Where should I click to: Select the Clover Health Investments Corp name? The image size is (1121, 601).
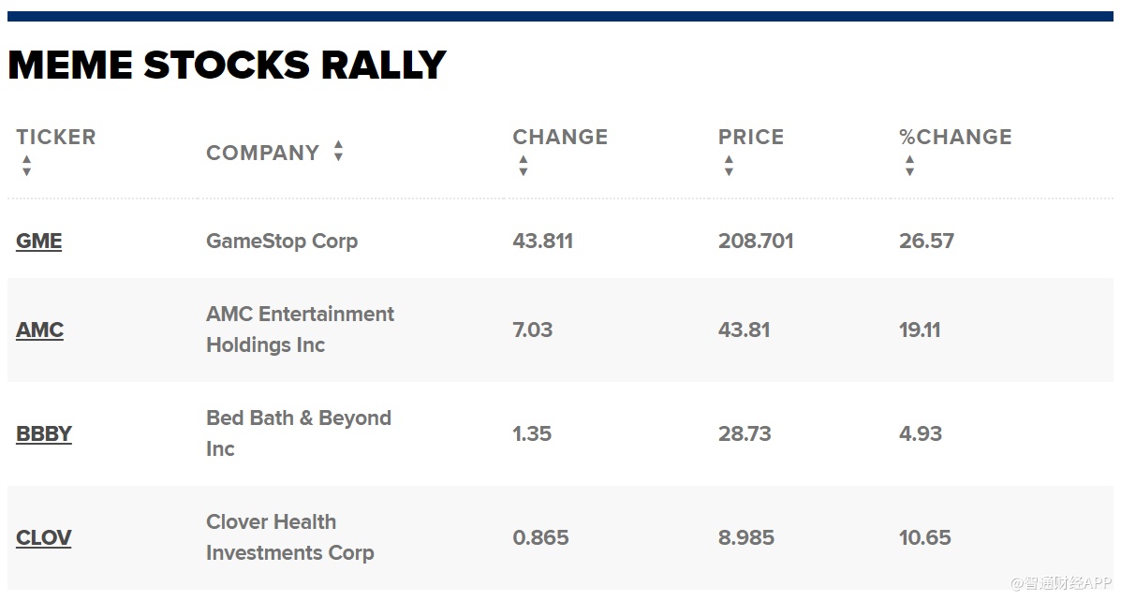pyautogui.click(x=289, y=537)
